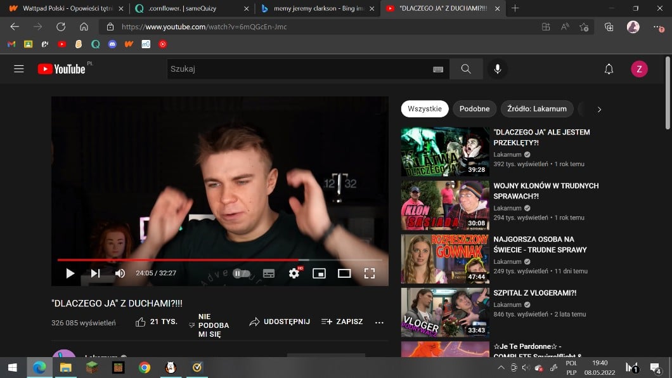The width and height of the screenshot is (672, 378).
Task: Play the paused YouTube video
Action: point(70,273)
